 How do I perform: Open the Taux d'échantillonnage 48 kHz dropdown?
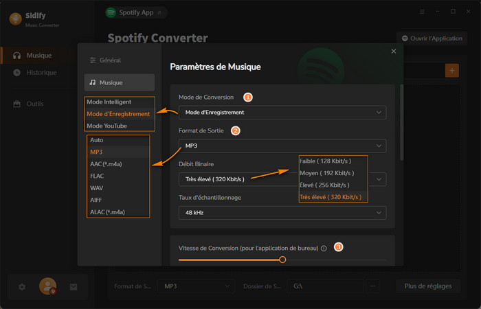[282, 213]
